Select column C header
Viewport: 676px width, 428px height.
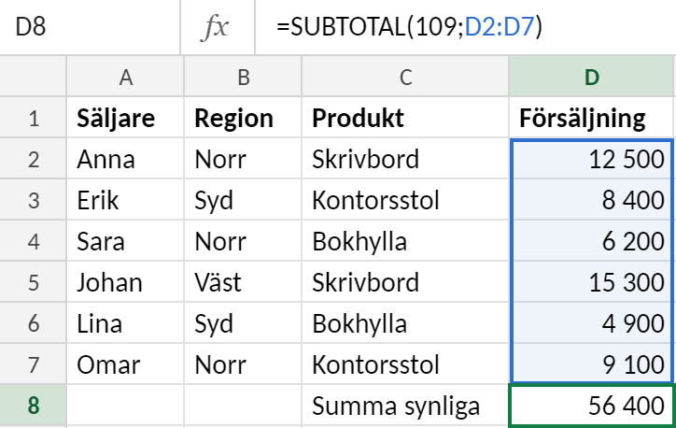(x=405, y=77)
